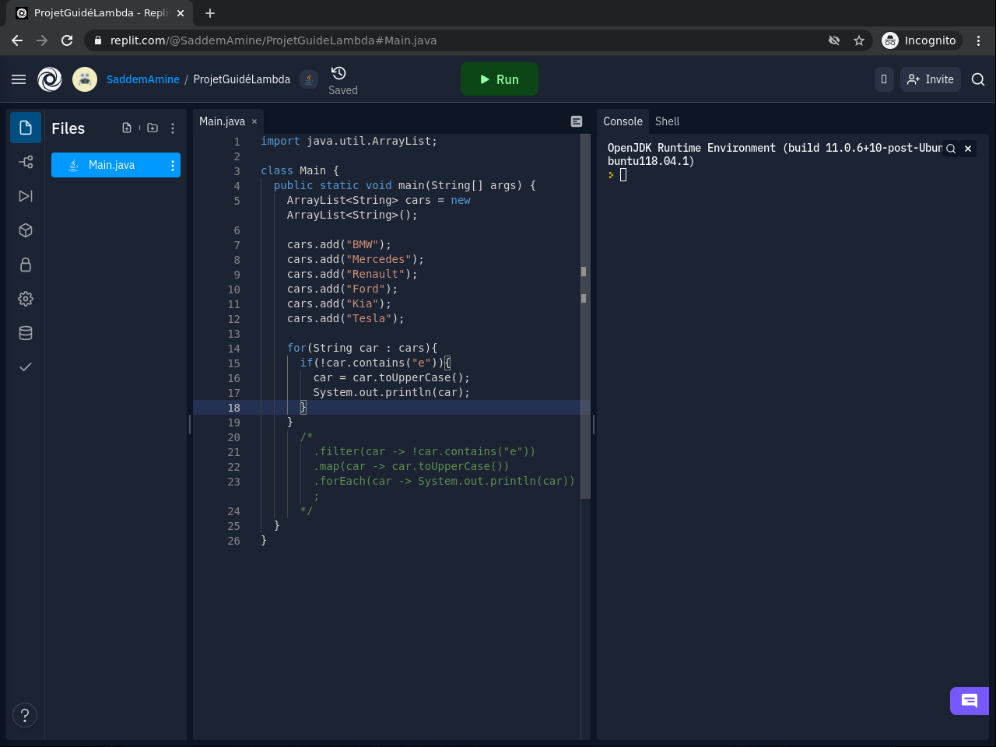The image size is (996, 747).
Task: Open the Secrets lock icon
Action: click(26, 265)
